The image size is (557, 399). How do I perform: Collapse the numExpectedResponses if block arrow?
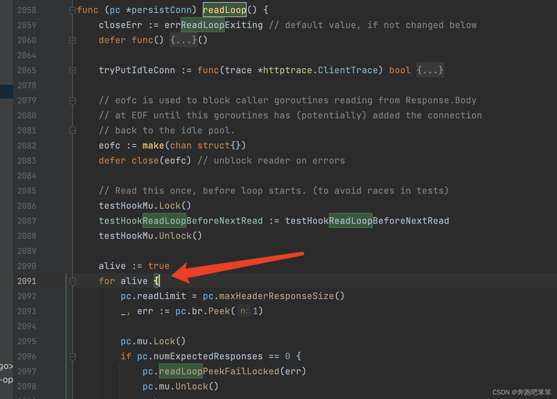(72, 357)
